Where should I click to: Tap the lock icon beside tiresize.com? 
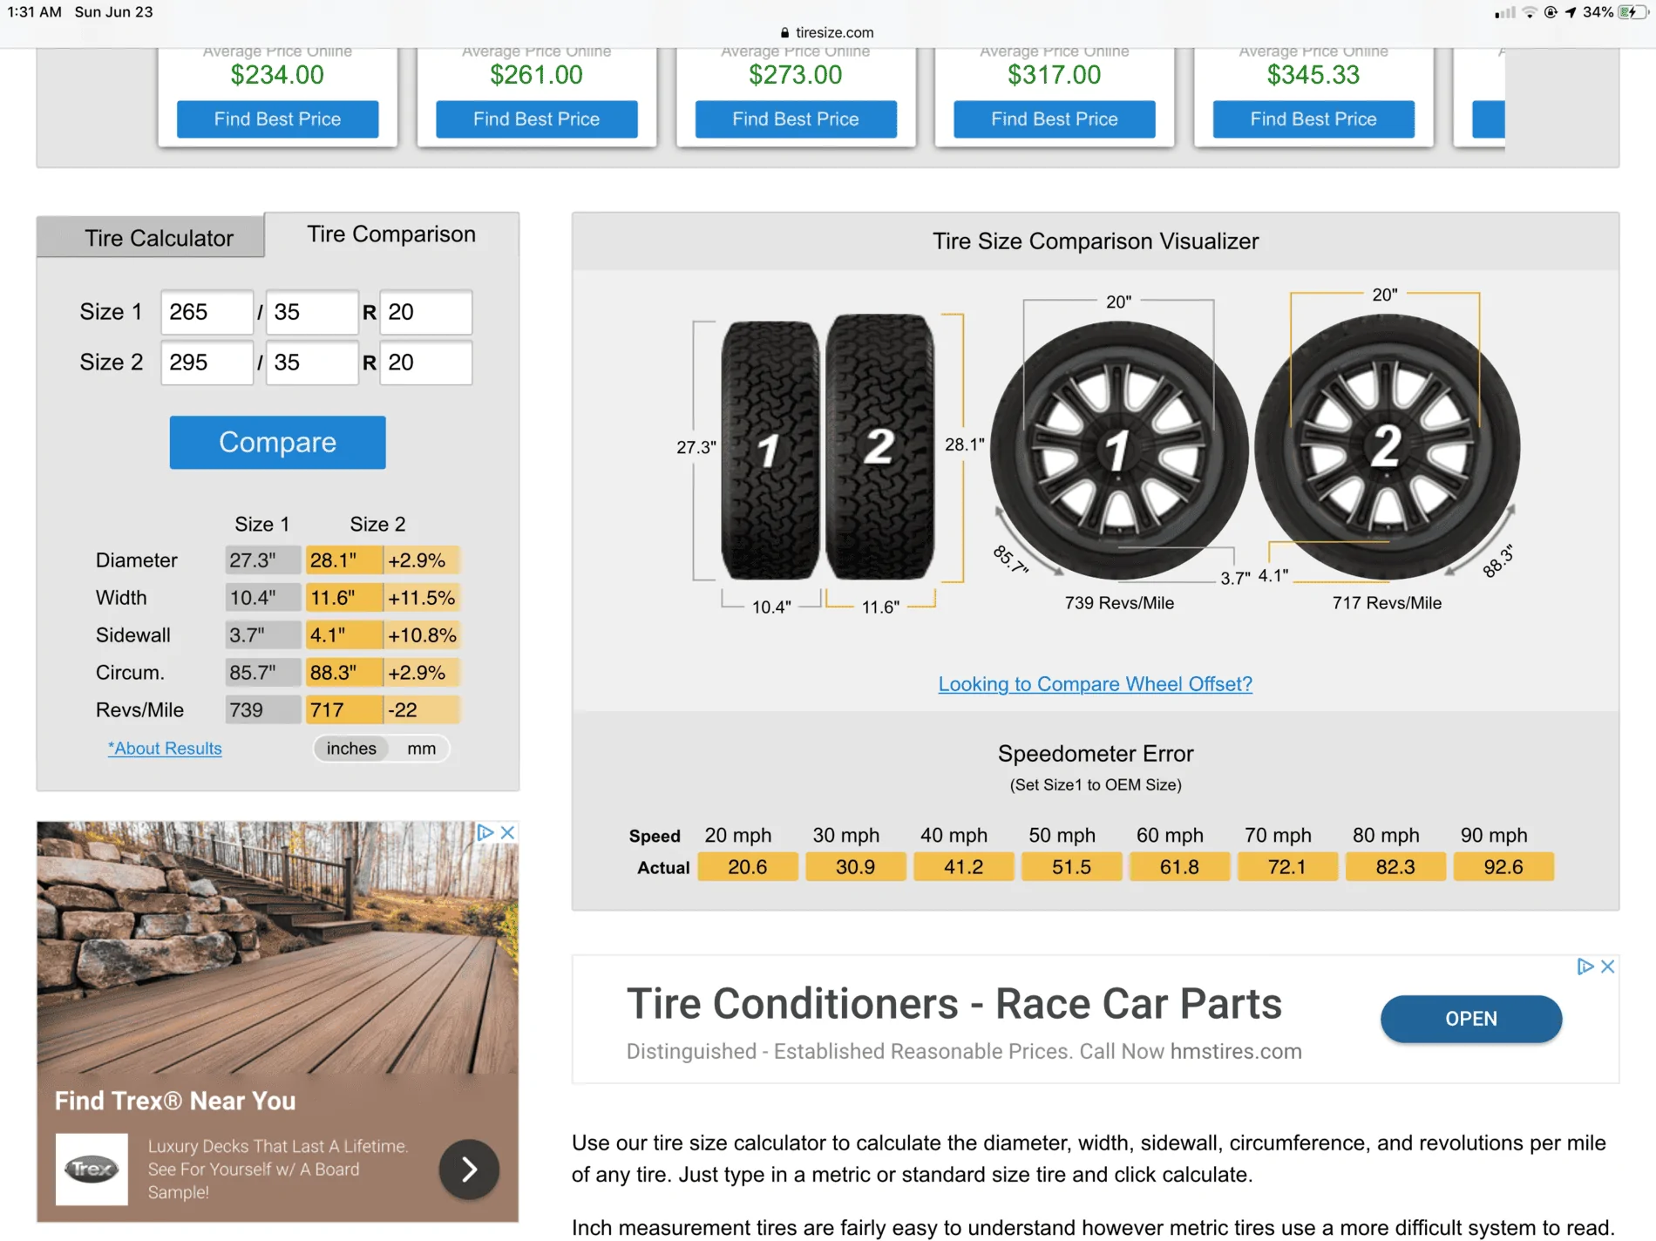(784, 32)
